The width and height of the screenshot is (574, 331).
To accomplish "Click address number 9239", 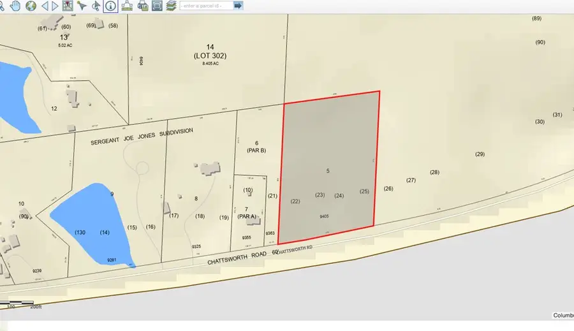I will tap(37, 271).
